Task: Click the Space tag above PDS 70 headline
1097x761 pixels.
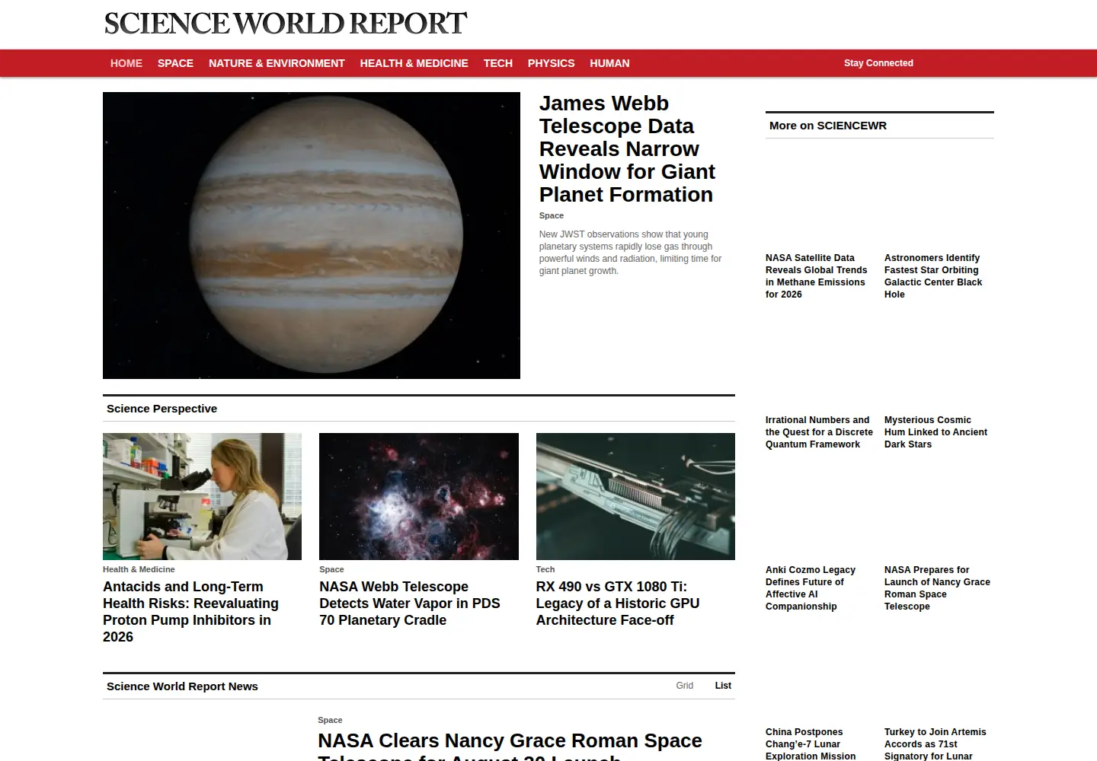Action: click(x=331, y=569)
